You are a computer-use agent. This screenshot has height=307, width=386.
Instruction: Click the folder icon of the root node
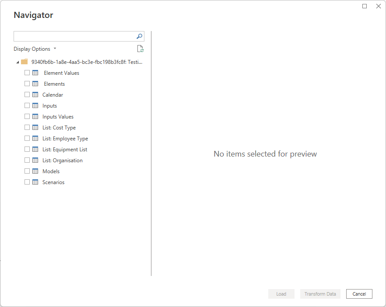(25, 62)
